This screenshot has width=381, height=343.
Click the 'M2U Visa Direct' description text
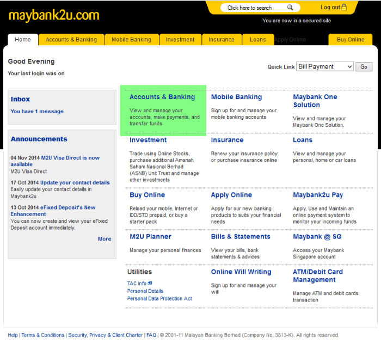click(29, 171)
